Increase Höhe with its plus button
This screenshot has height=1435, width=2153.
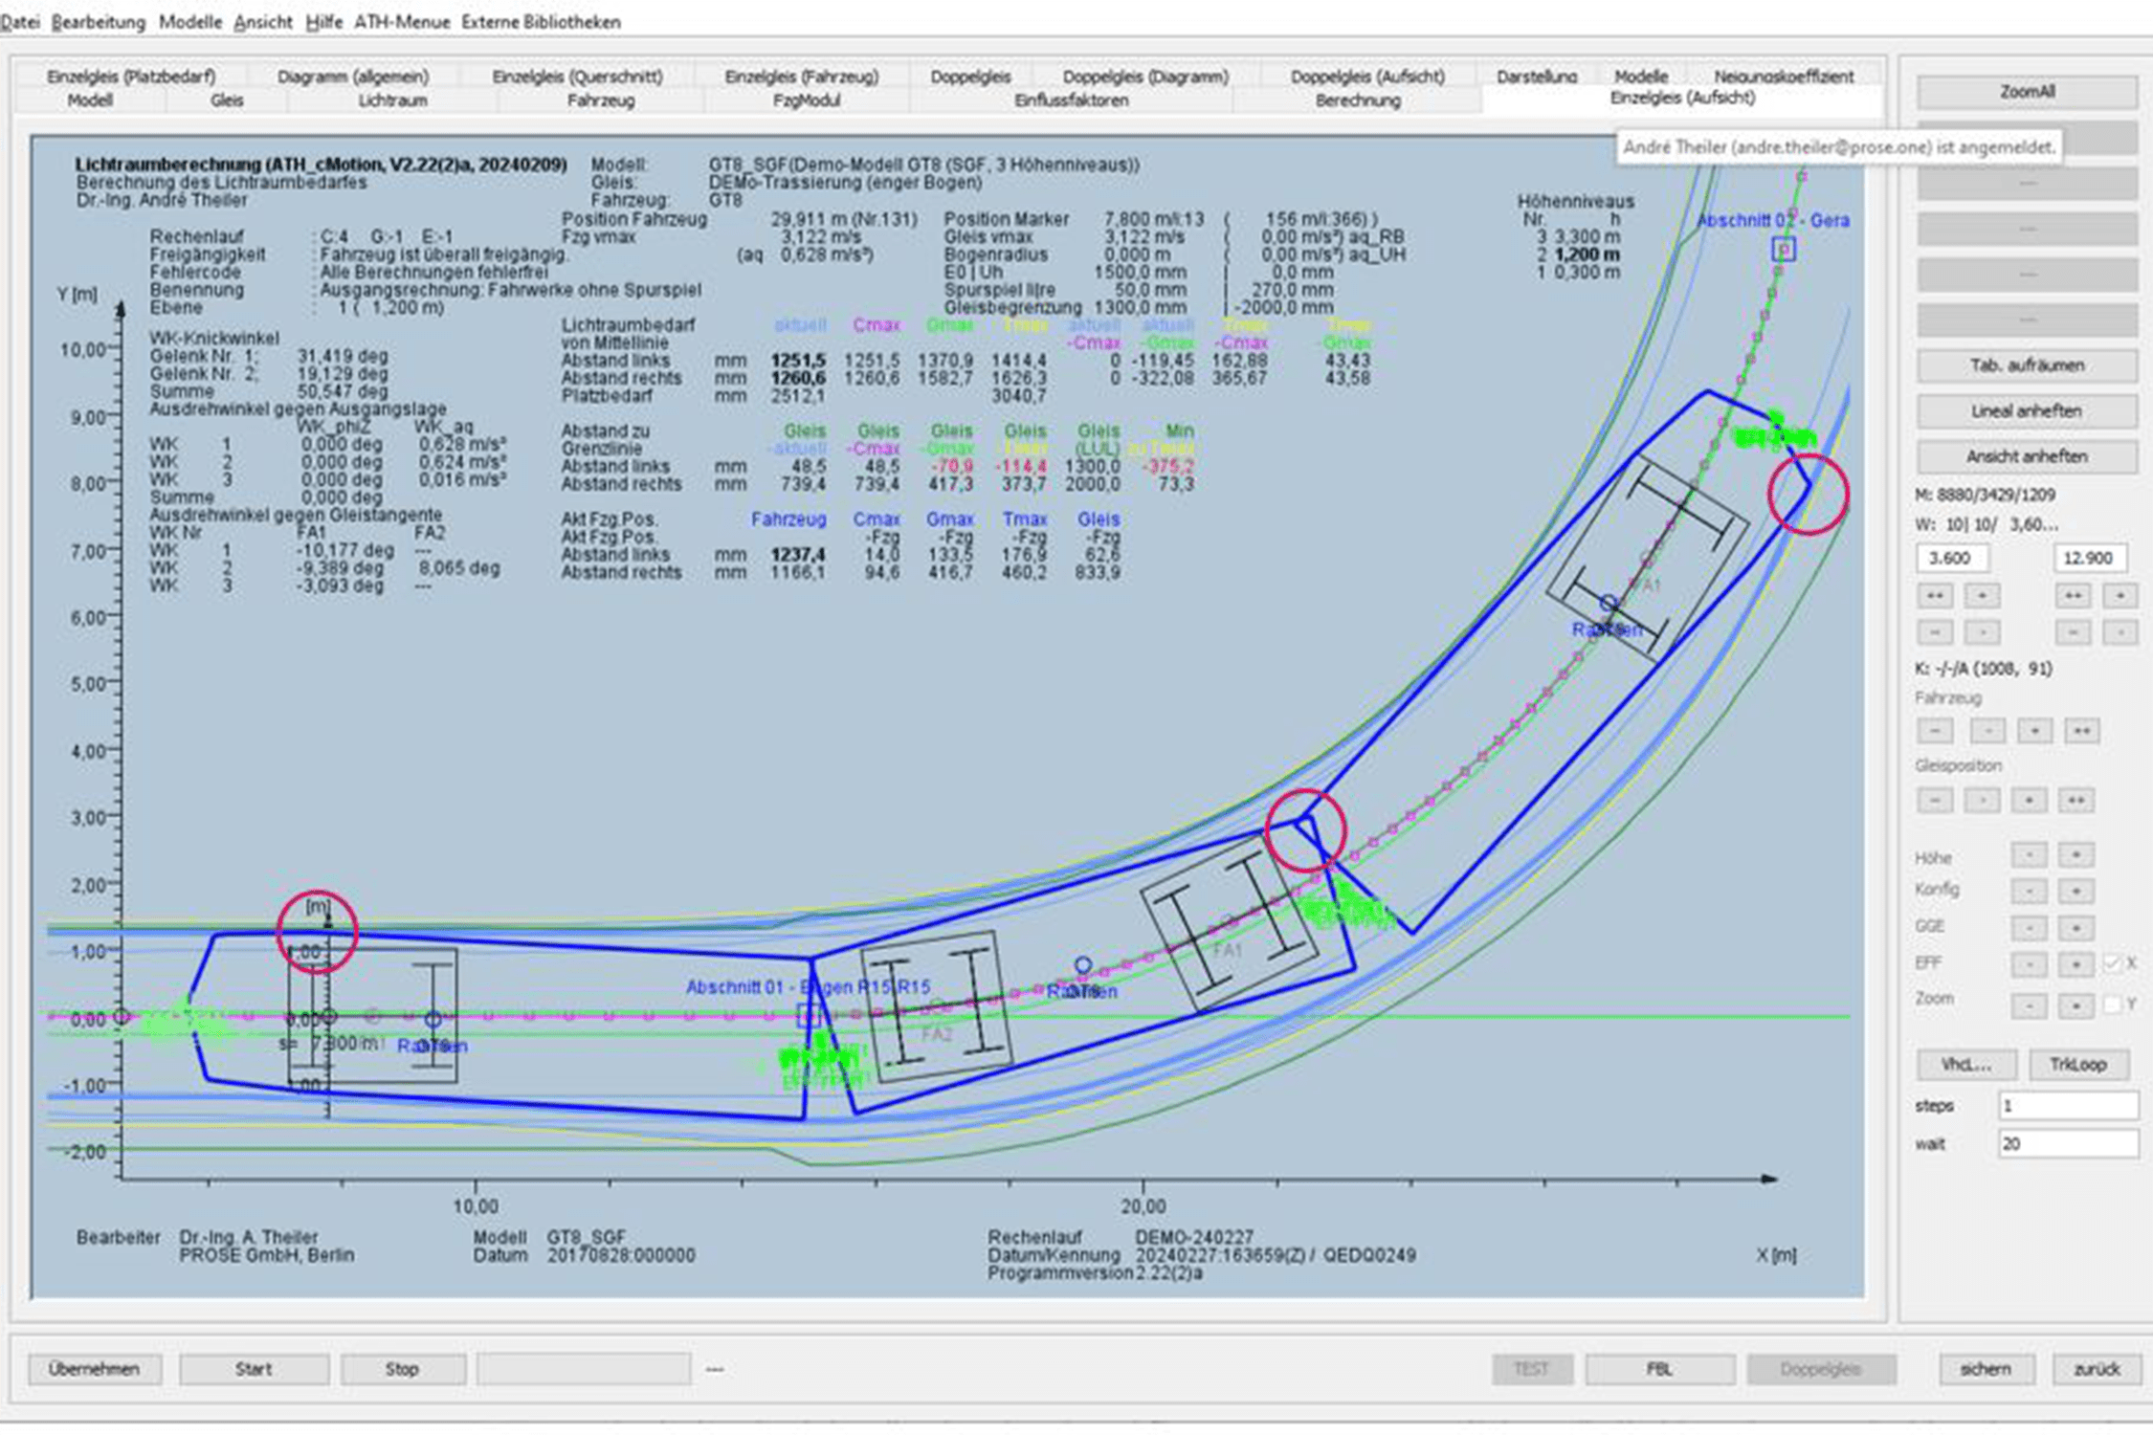[x=2075, y=854]
